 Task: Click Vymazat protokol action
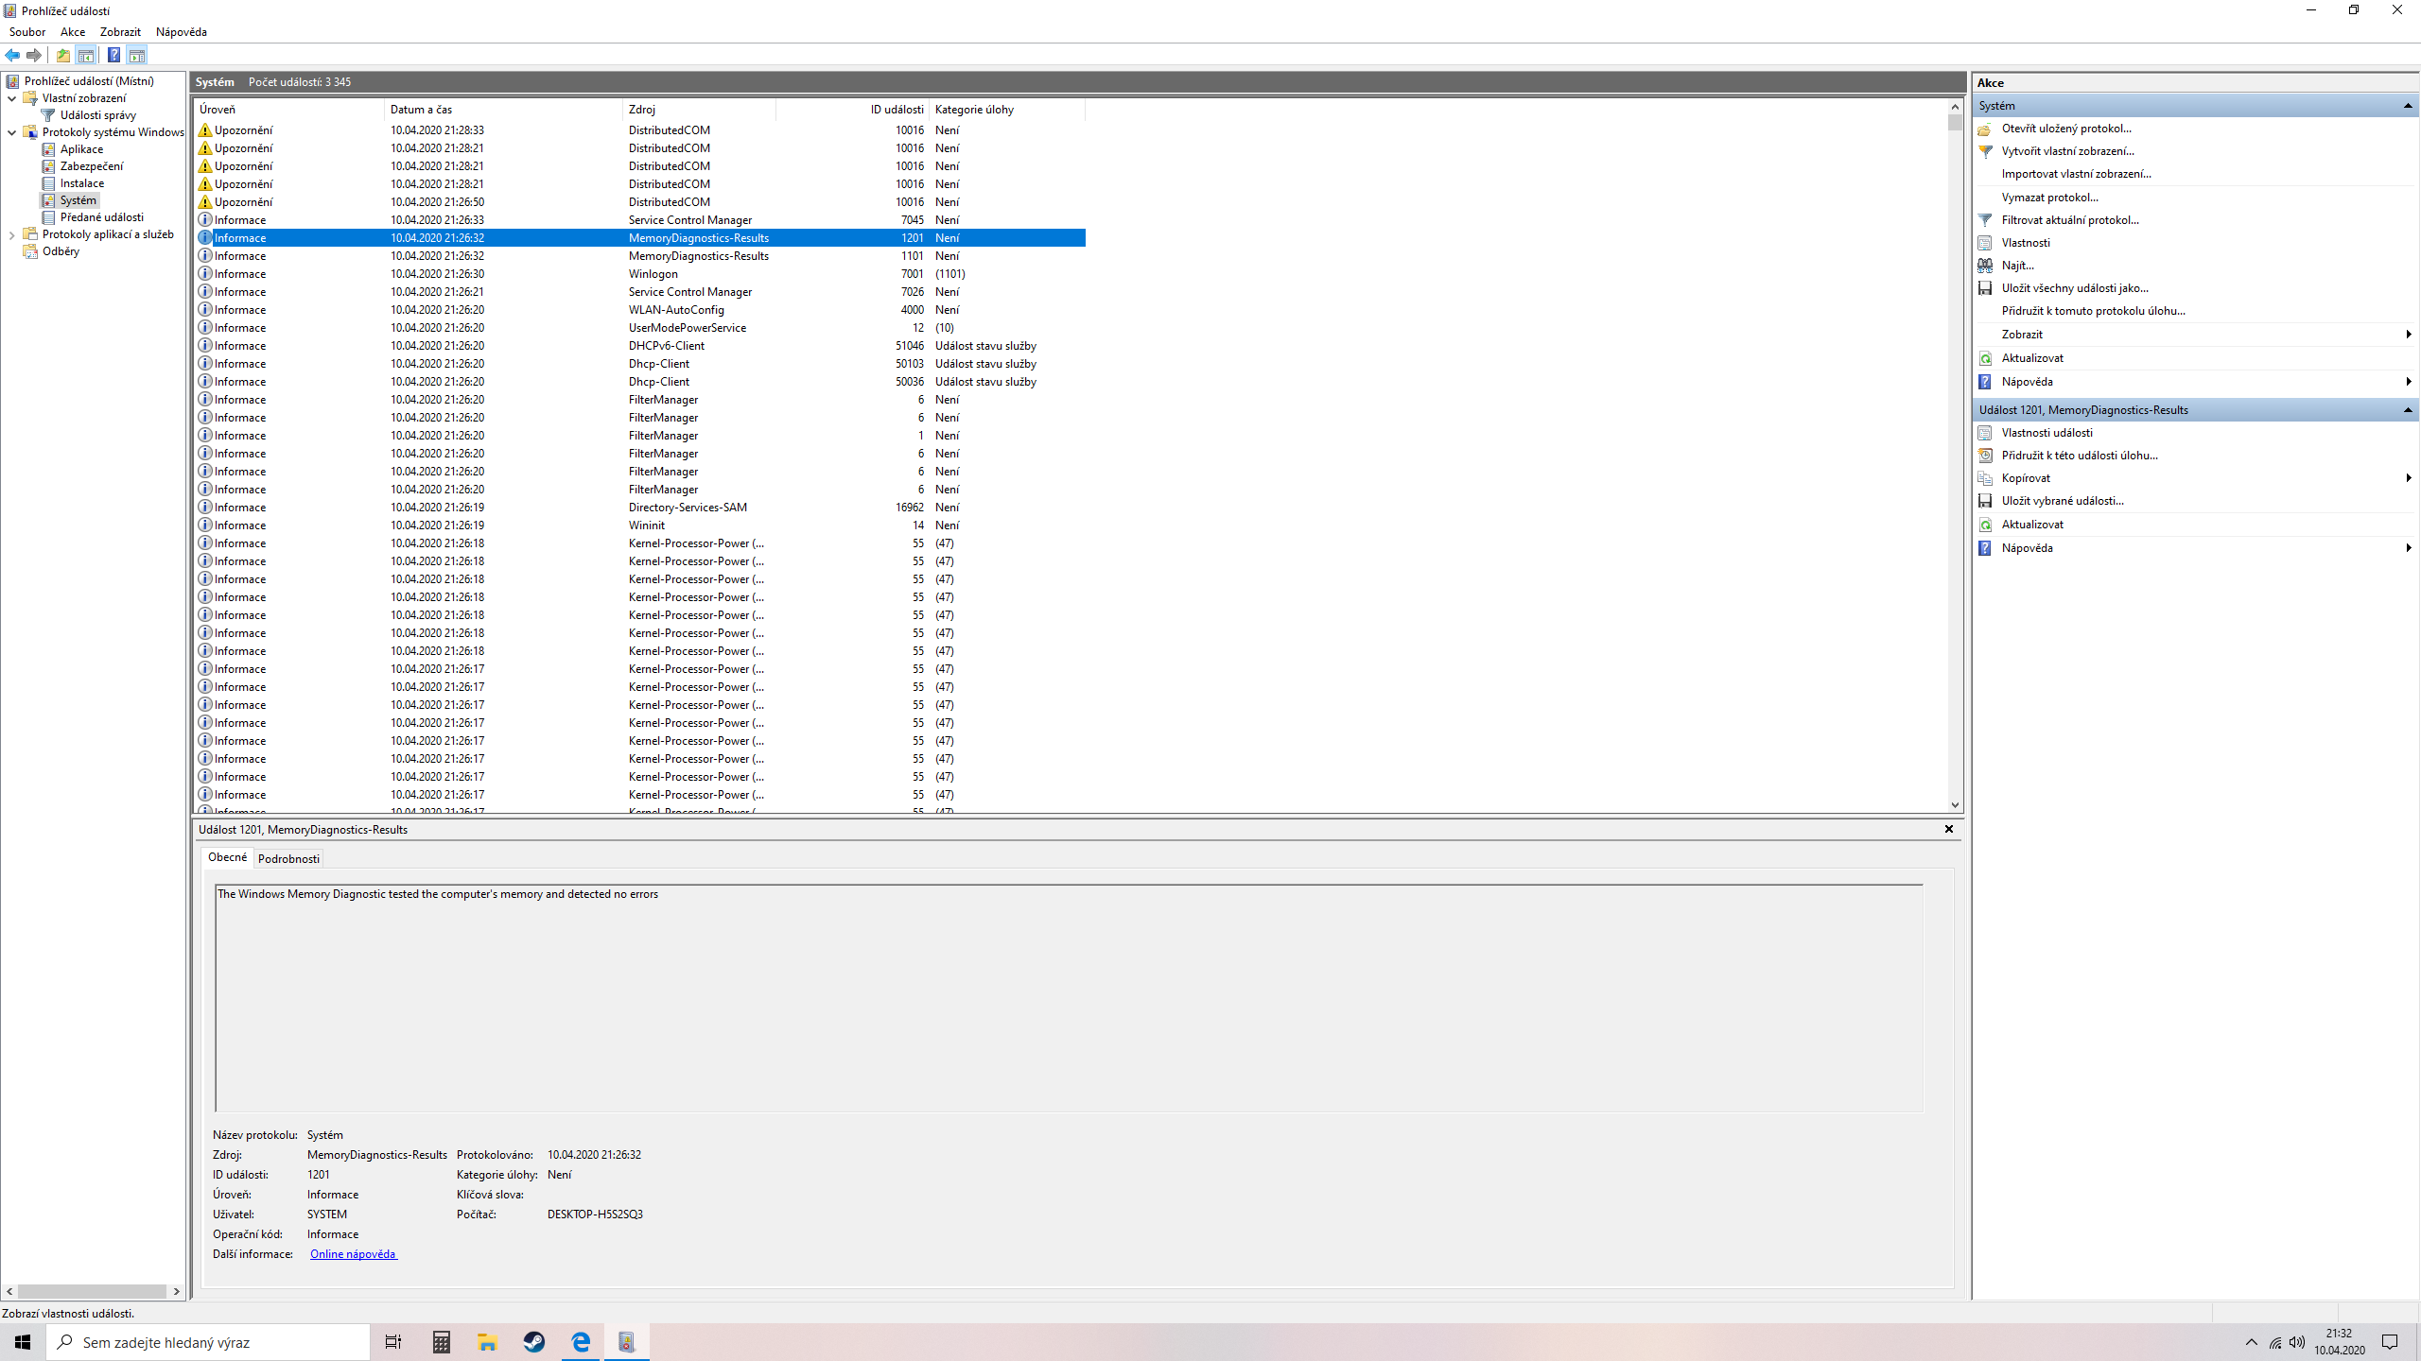[2049, 198]
